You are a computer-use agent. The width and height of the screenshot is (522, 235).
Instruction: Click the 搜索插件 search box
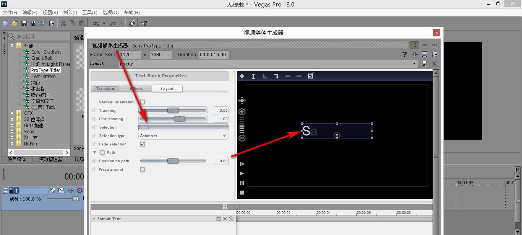pos(38,36)
